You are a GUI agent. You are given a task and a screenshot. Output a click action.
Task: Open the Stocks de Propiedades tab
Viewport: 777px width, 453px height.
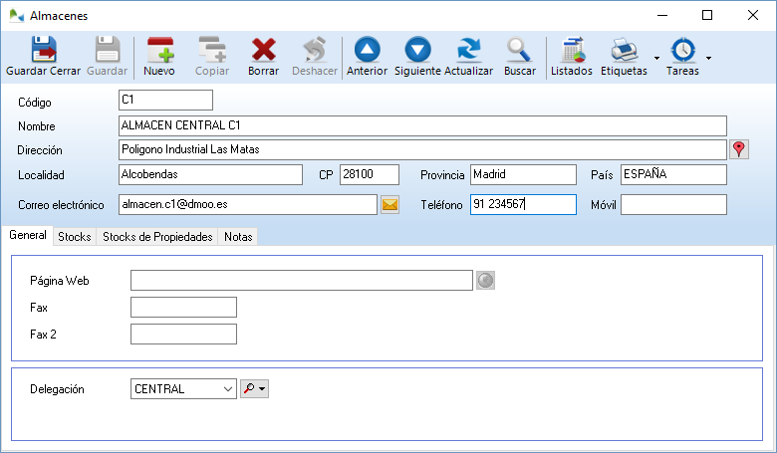coord(157,237)
